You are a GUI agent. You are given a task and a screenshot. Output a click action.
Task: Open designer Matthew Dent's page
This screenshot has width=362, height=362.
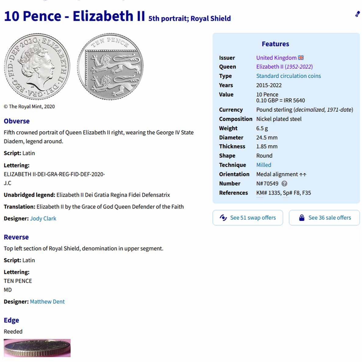pos(47,302)
